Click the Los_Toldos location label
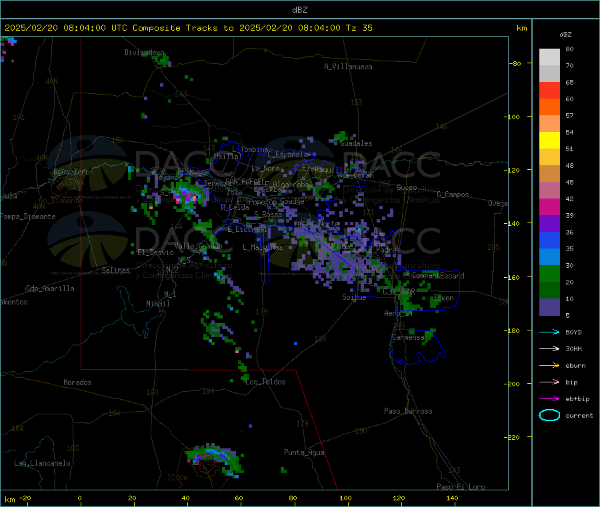Image resolution: width=600 pixels, height=507 pixels. click(x=265, y=382)
